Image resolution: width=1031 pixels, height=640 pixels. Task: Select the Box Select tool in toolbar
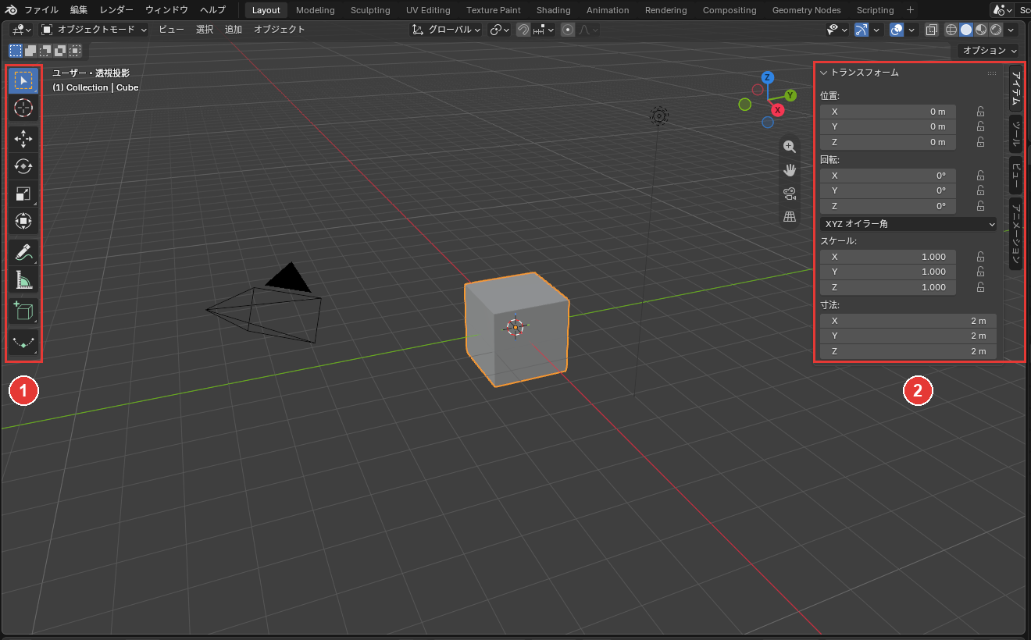(23, 81)
